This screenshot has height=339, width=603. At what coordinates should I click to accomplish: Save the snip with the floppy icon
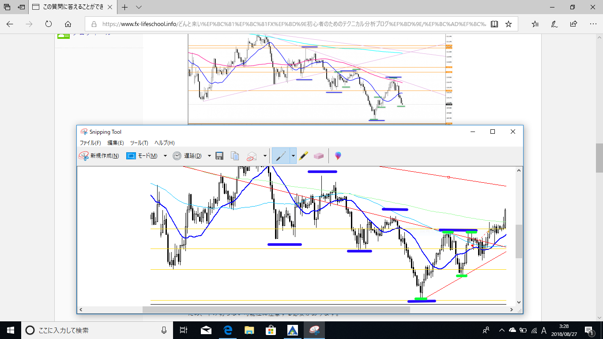(x=219, y=156)
